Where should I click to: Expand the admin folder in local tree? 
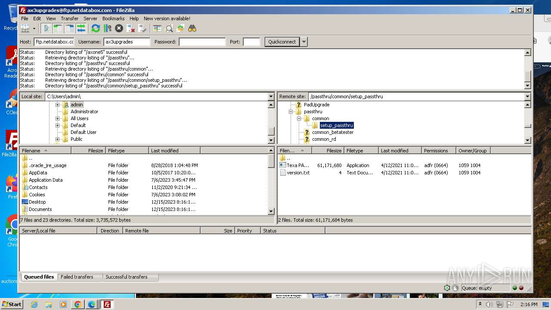(x=57, y=105)
